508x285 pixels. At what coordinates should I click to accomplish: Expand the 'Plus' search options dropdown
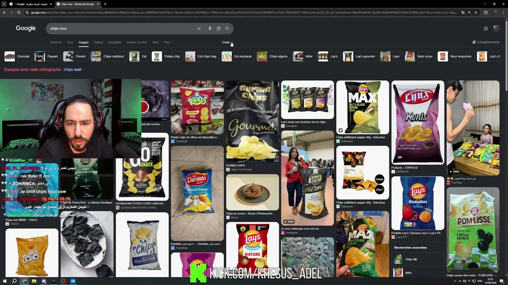click(x=168, y=42)
